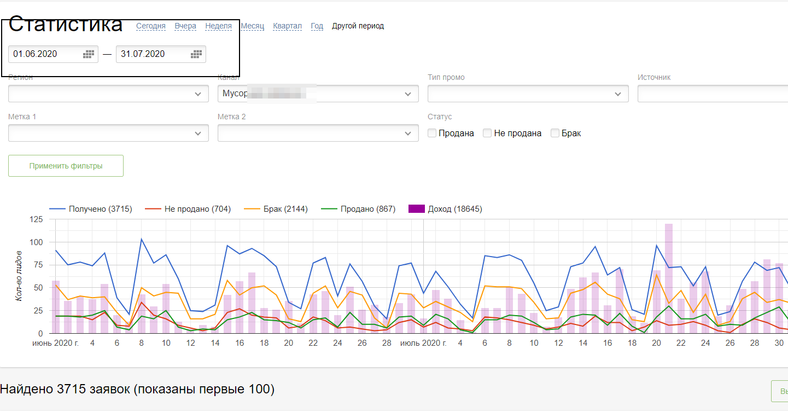Enable the Продана status checkbox
This screenshot has width=788, height=418.
point(432,133)
